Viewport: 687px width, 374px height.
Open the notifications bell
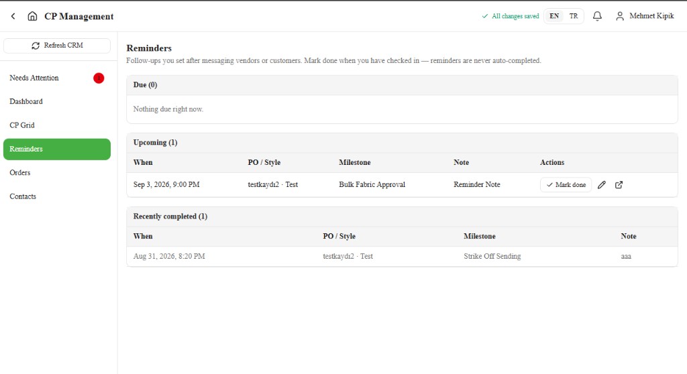pyautogui.click(x=597, y=16)
